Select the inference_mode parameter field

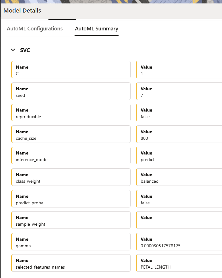pyautogui.click(x=71, y=155)
